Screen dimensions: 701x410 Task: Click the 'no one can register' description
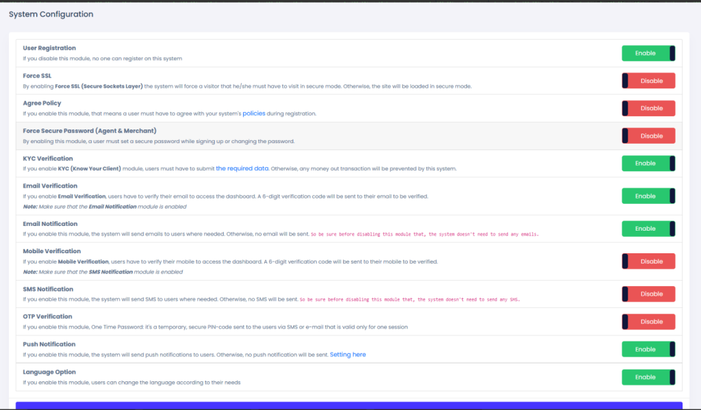[x=103, y=59]
